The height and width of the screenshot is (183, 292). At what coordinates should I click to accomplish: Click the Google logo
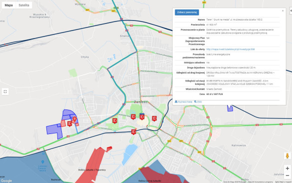6,180
